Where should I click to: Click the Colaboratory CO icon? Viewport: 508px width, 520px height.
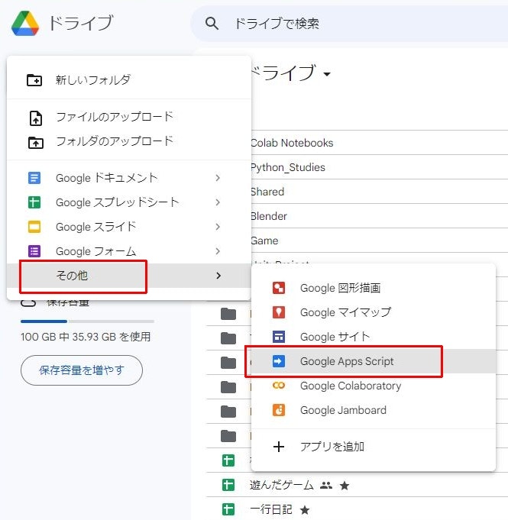click(279, 386)
